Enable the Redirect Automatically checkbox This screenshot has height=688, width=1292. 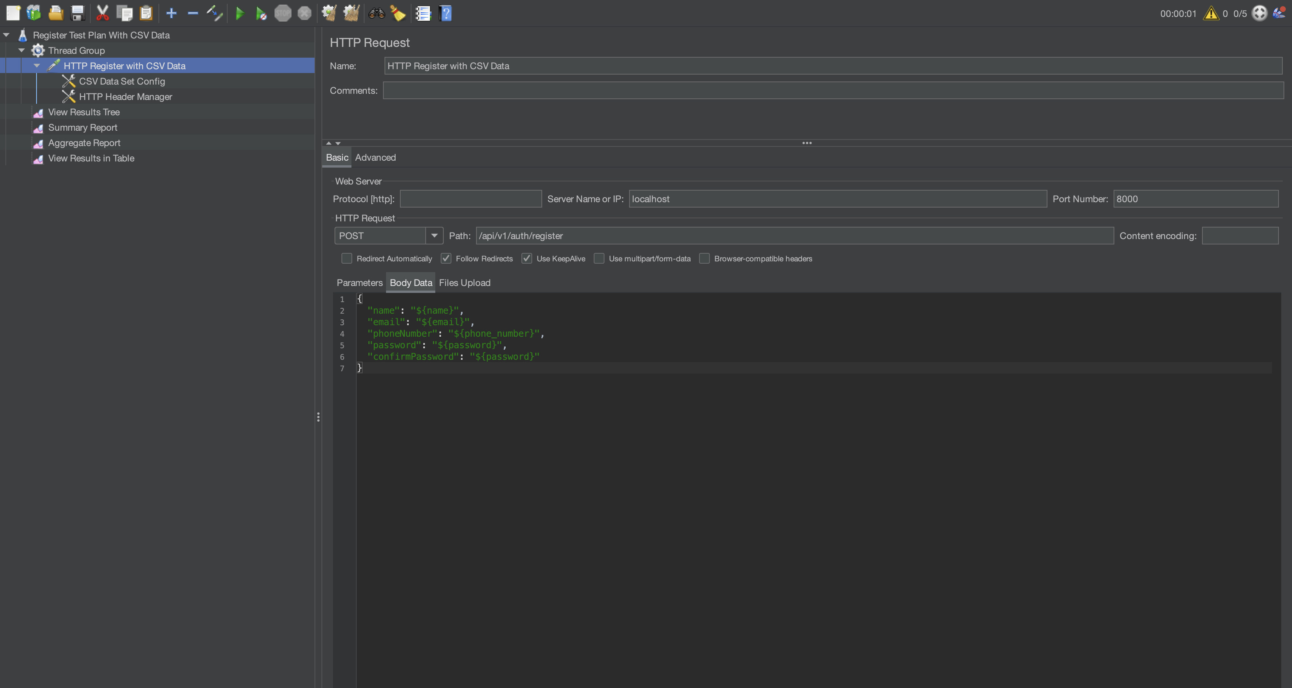click(x=346, y=259)
